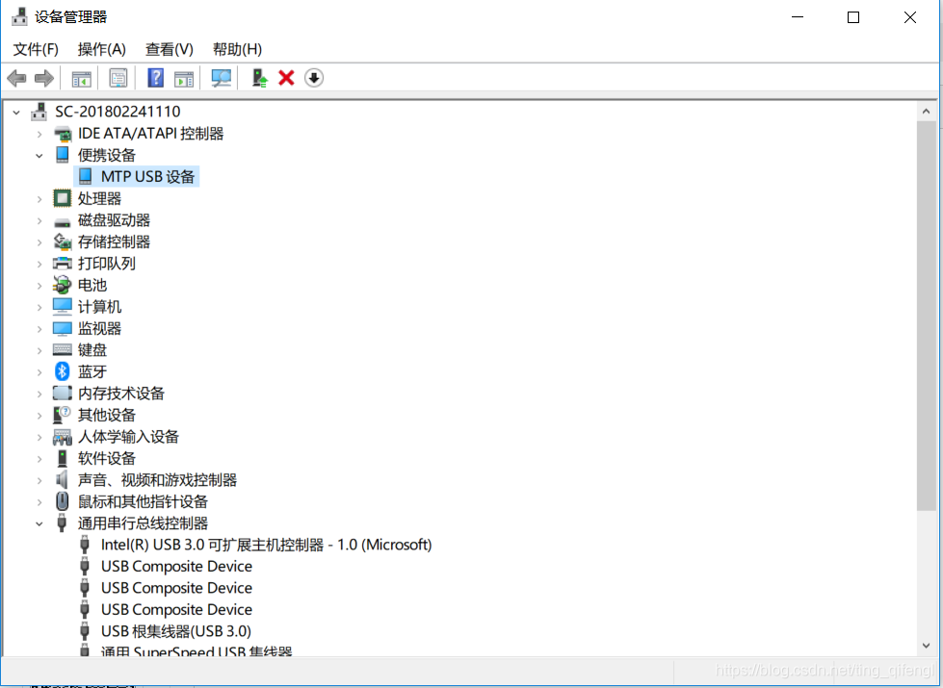Select the 其他设备 label
The image size is (943, 688).
pos(107,415)
